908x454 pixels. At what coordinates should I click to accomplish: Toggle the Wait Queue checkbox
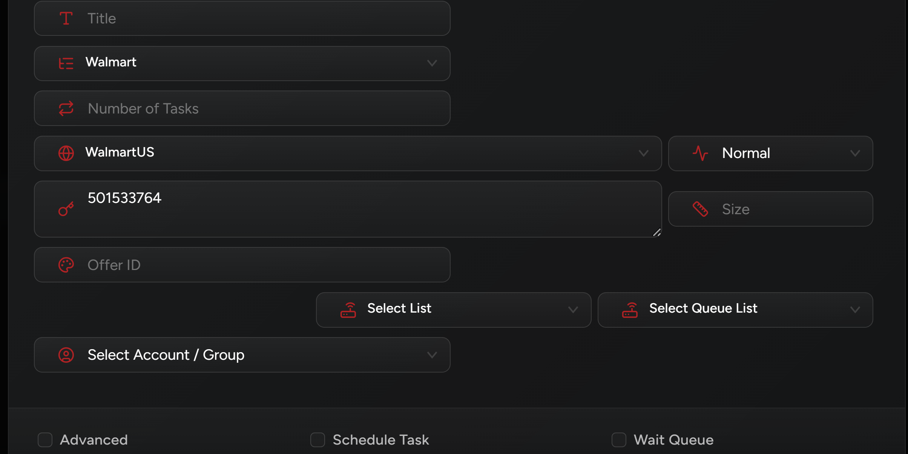pyautogui.click(x=619, y=440)
